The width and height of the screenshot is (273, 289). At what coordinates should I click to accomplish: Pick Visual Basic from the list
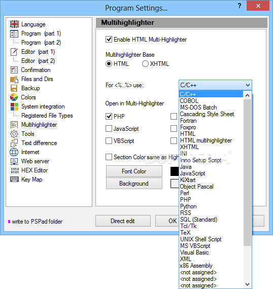[211, 252]
